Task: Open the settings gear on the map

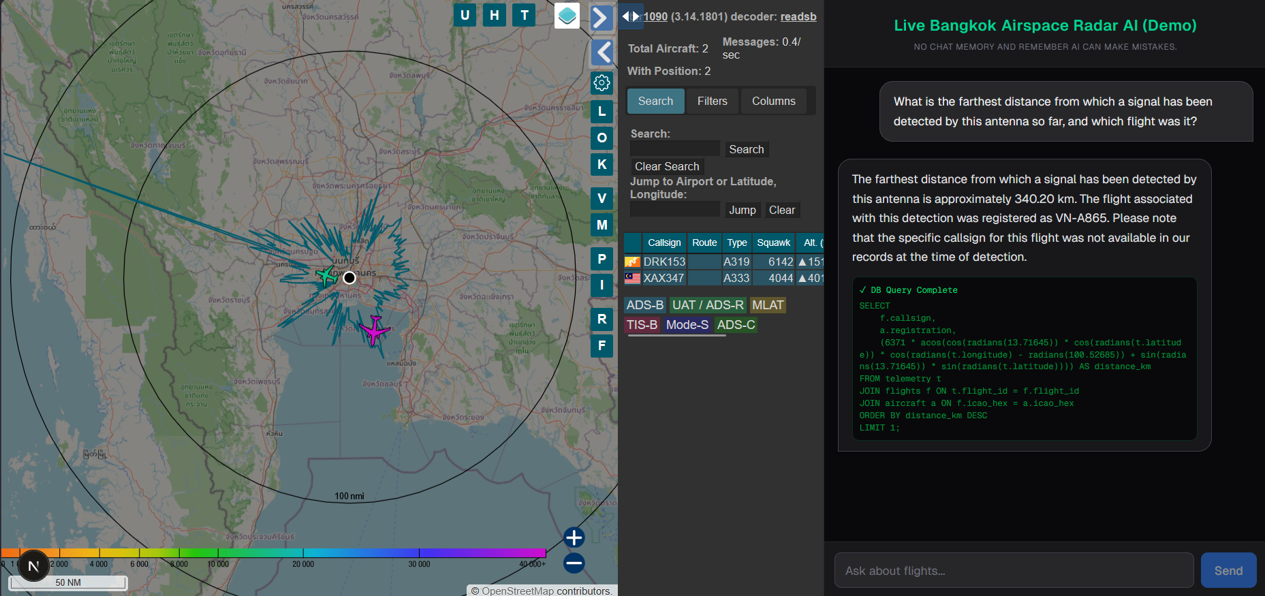Action: click(602, 83)
